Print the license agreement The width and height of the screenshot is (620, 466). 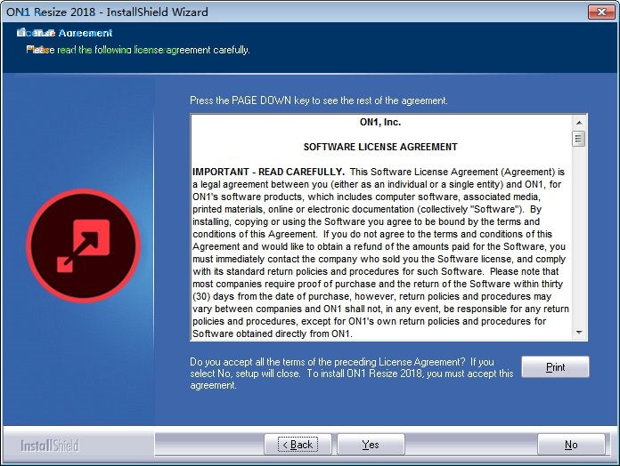(555, 367)
